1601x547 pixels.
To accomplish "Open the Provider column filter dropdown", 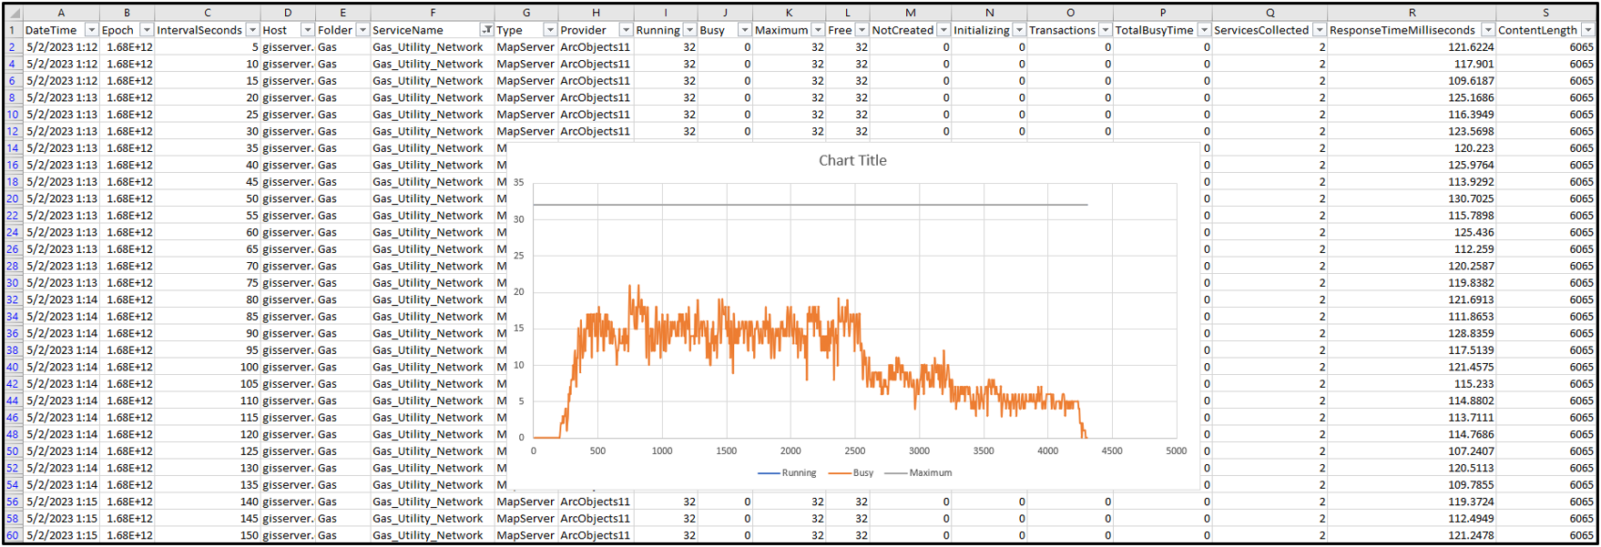I will point(626,30).
